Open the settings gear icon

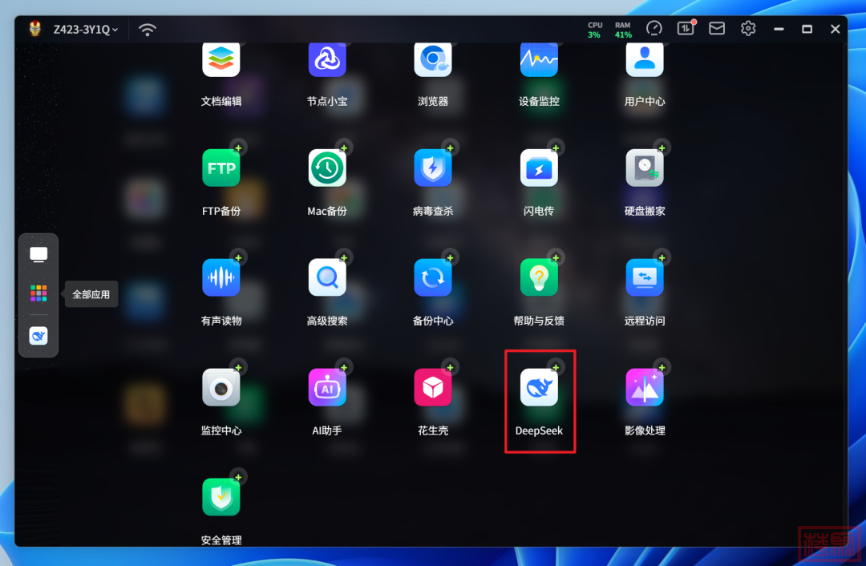point(748,28)
